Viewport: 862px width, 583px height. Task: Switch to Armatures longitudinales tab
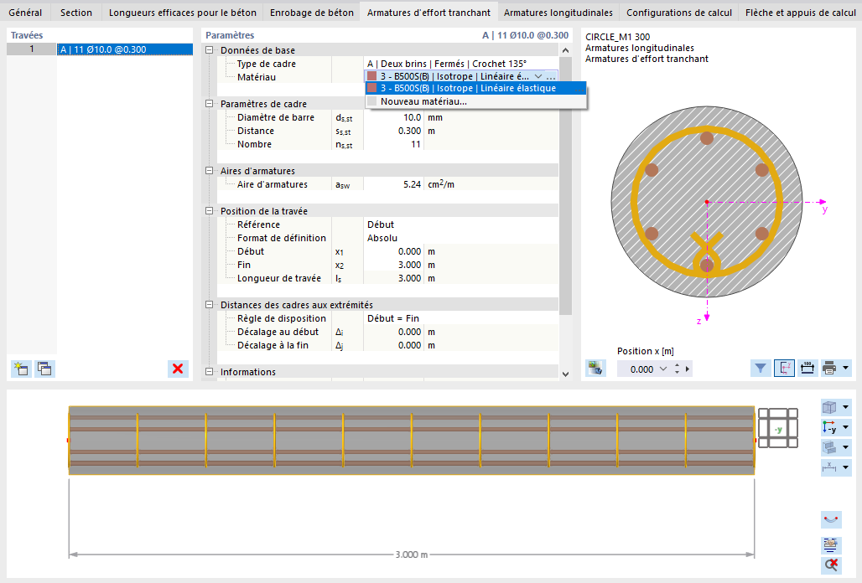tap(558, 12)
